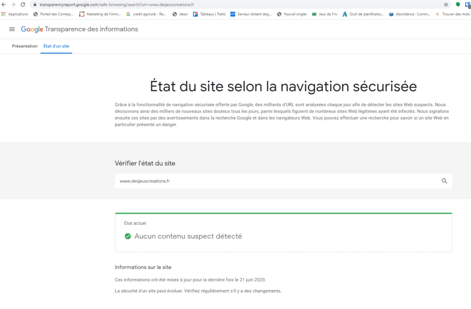471x309 pixels.
Task: Open the Applications grid in the bookmarks bar
Action: pos(15,14)
